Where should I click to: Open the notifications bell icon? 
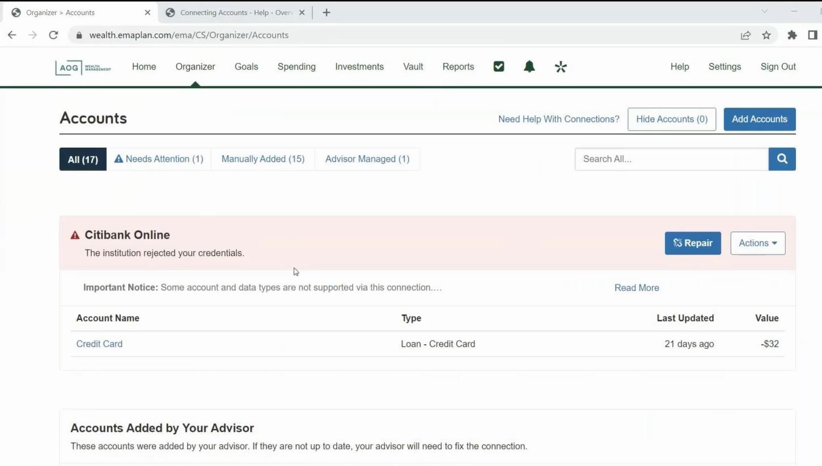(x=529, y=67)
